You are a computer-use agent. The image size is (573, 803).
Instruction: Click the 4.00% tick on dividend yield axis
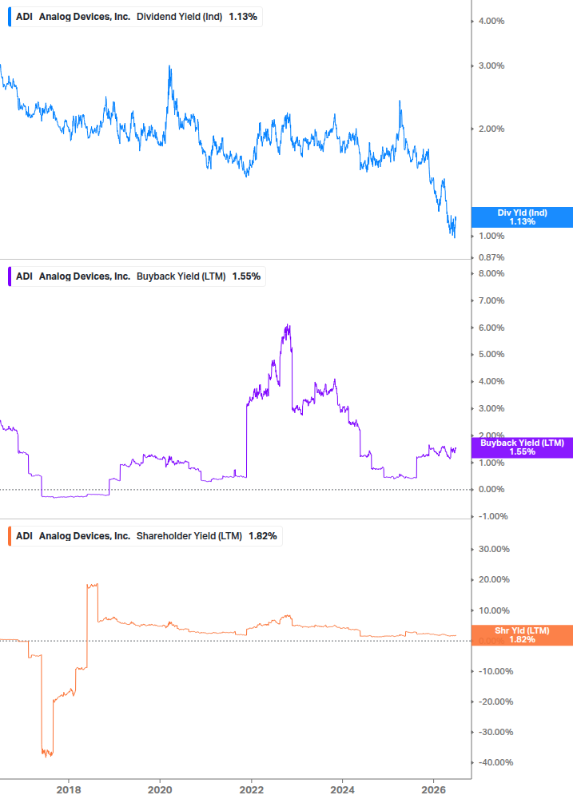click(x=491, y=21)
